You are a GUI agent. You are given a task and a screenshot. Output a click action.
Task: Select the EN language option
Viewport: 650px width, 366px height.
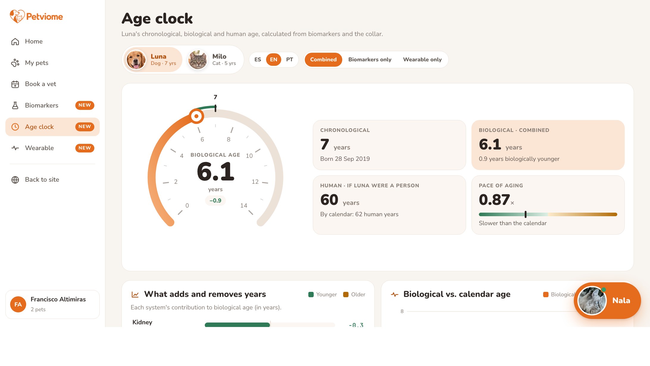tap(274, 60)
